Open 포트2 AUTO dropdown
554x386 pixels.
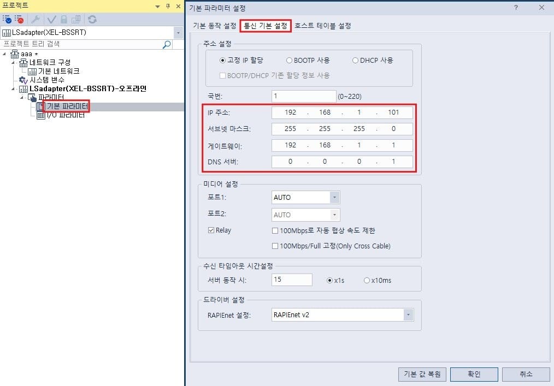point(334,215)
